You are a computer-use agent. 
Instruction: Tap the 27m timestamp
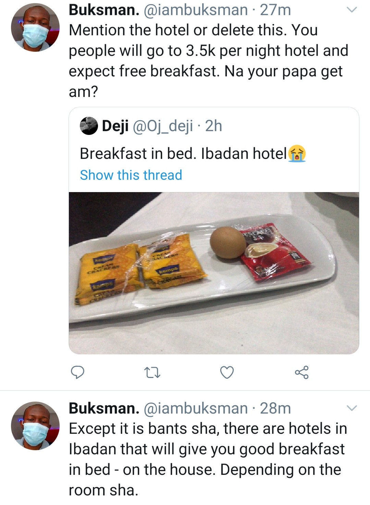275,10
